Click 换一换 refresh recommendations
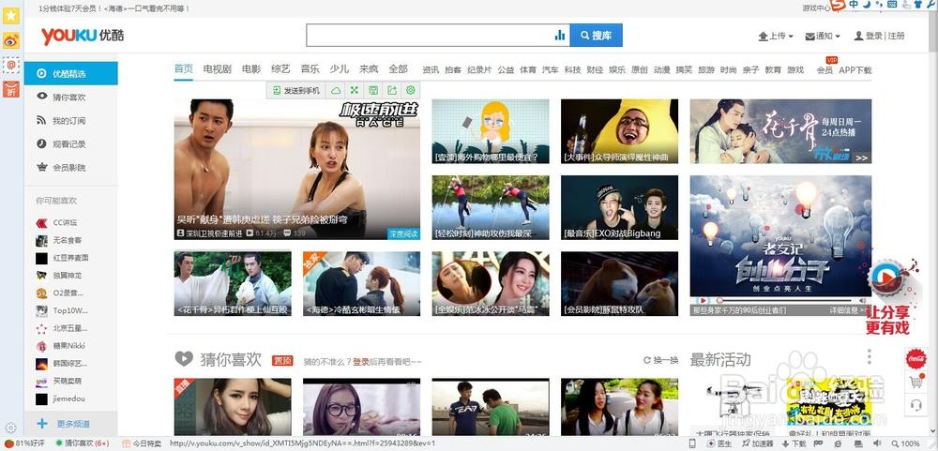This screenshot has width=938, height=451. (x=661, y=360)
